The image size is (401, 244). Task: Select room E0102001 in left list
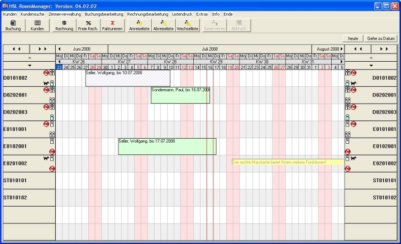(16, 147)
